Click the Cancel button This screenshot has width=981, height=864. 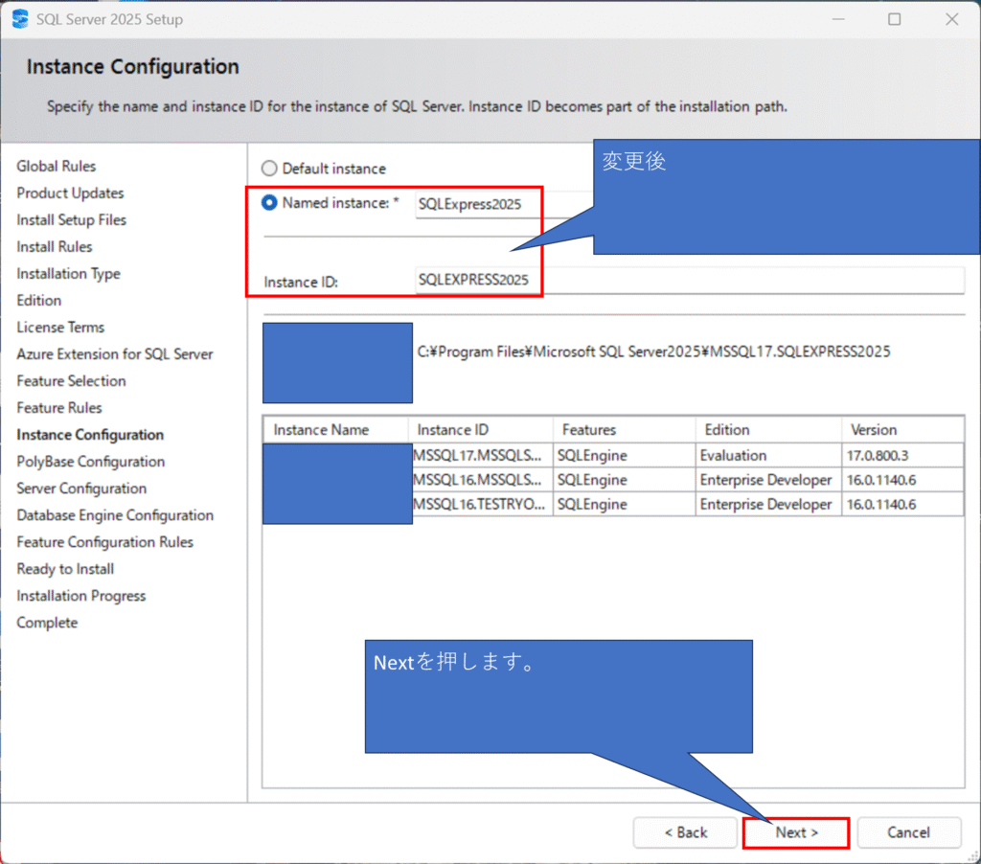point(908,832)
